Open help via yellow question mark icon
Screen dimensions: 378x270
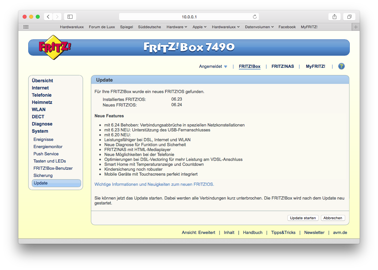(341, 66)
